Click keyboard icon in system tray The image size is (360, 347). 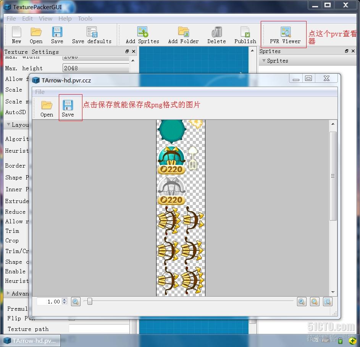coord(326,341)
